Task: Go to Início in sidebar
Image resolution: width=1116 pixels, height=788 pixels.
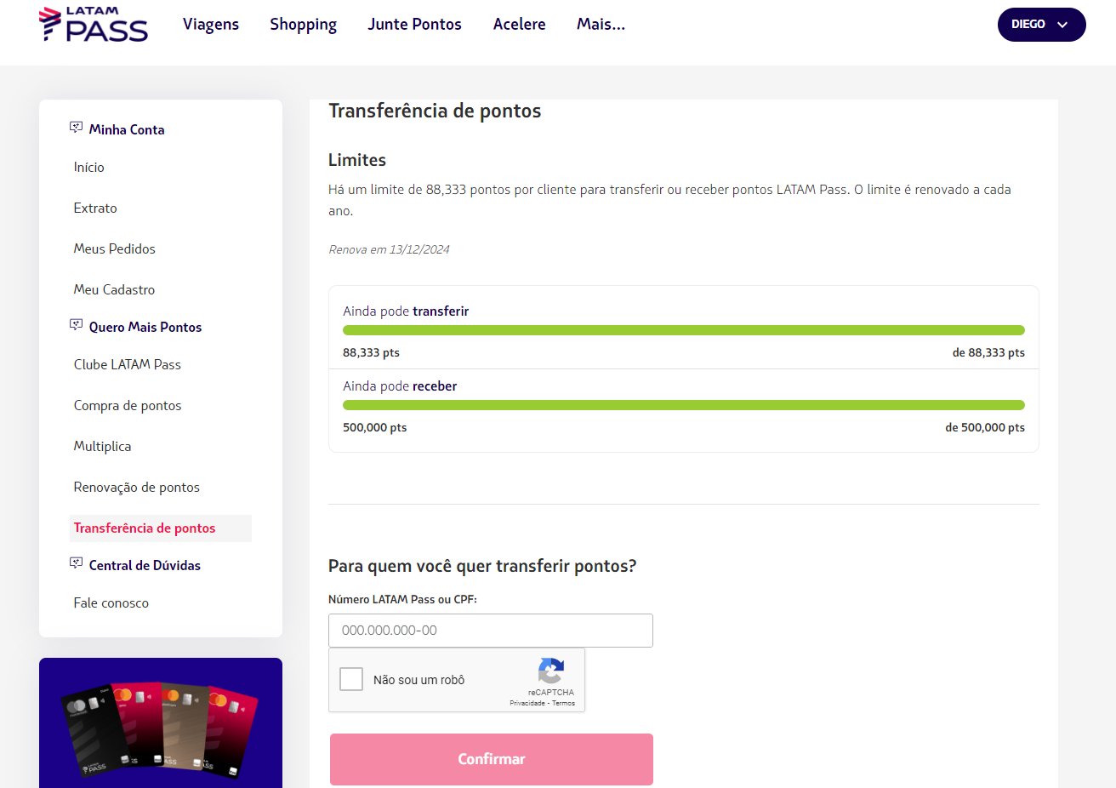Action: 89,168
